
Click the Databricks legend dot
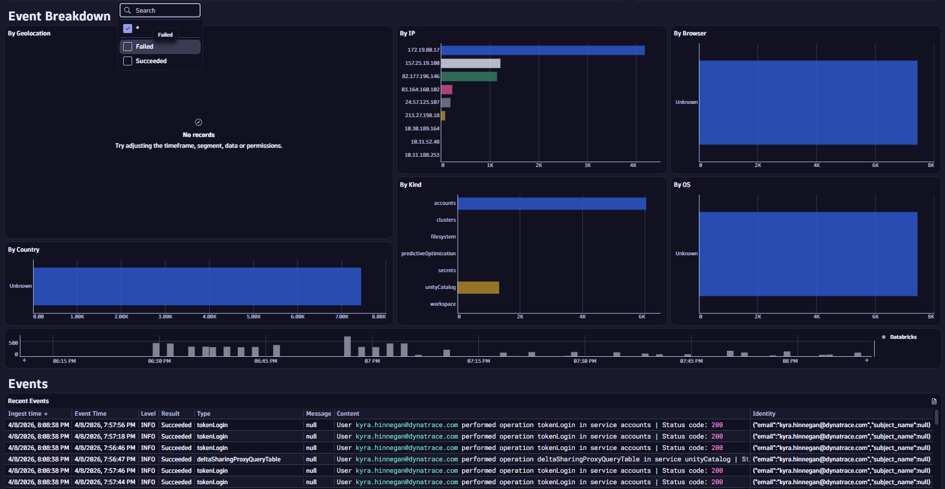pos(883,337)
